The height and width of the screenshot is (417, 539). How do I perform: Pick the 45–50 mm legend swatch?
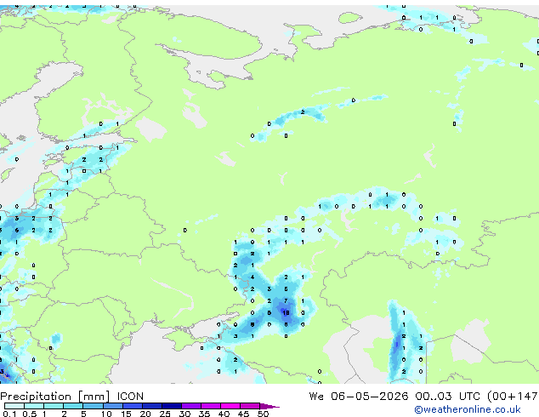point(250,406)
